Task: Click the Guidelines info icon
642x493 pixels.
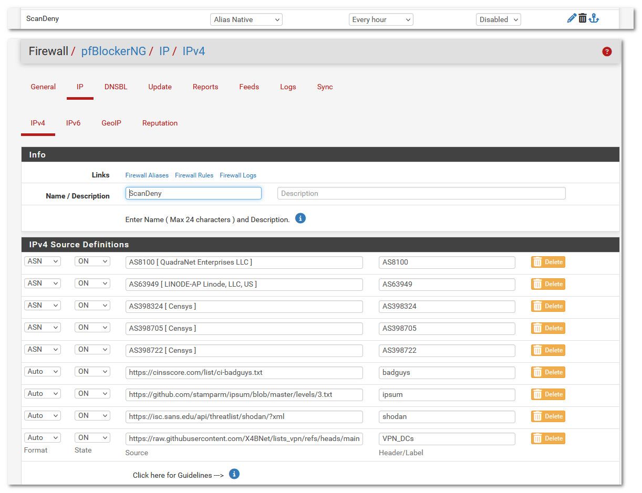Action: pyautogui.click(x=234, y=474)
